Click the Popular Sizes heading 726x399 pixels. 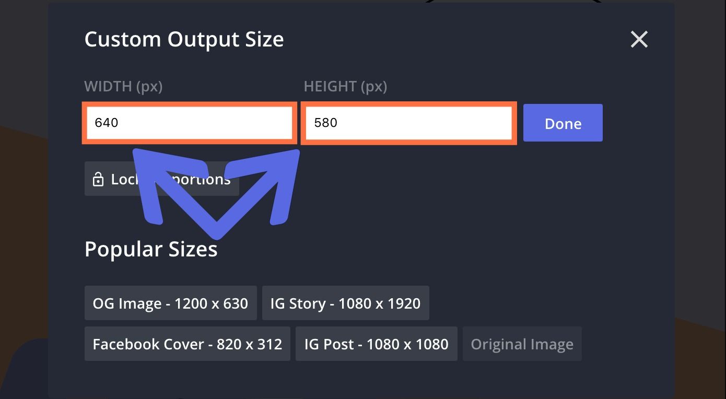(151, 249)
